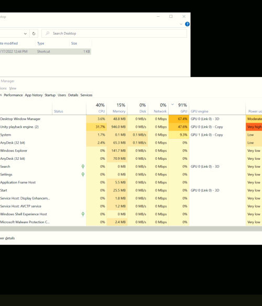Image resolution: width=262 pixels, height=306 pixels.
Task: Click the Search Desktop input field
Action: point(114,34)
